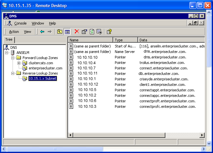Open the View menu
The width and height of the screenshot is (213, 153).
click(x=28, y=32)
